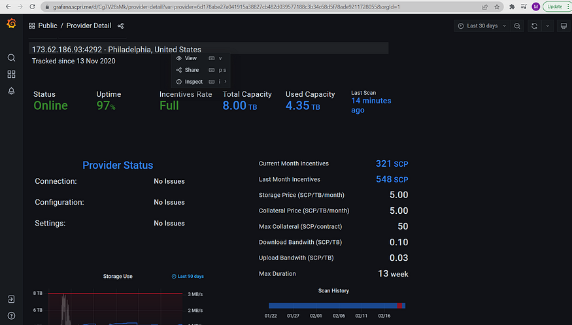Open the Dashboards grid icon in sidebar
Viewport: 572px width, 325px height.
pyautogui.click(x=11, y=75)
